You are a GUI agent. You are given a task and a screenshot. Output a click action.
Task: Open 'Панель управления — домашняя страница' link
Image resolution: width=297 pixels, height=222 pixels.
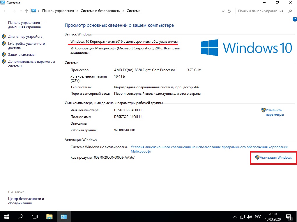point(26,25)
